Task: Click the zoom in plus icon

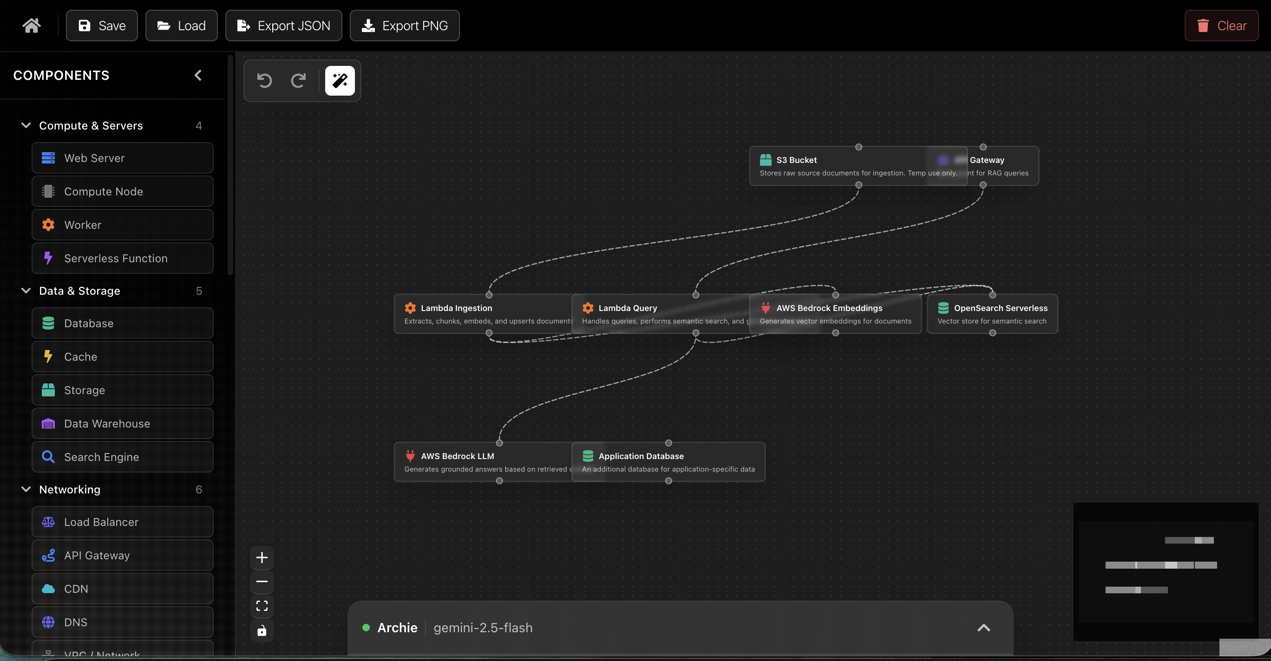Action: click(262, 557)
